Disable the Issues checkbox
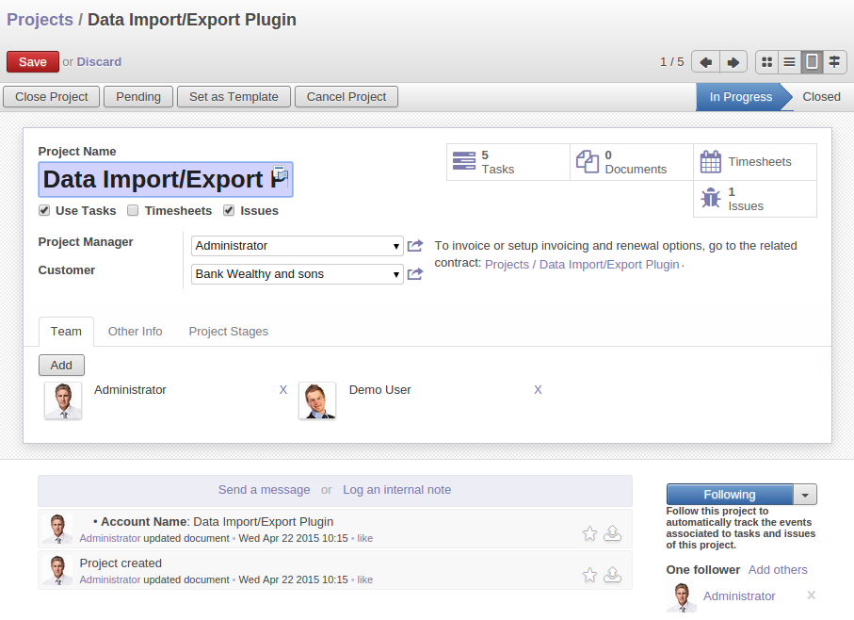 click(x=229, y=211)
